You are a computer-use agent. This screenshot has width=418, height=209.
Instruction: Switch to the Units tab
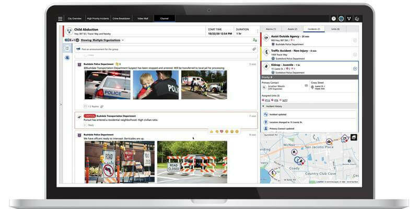[335, 29]
